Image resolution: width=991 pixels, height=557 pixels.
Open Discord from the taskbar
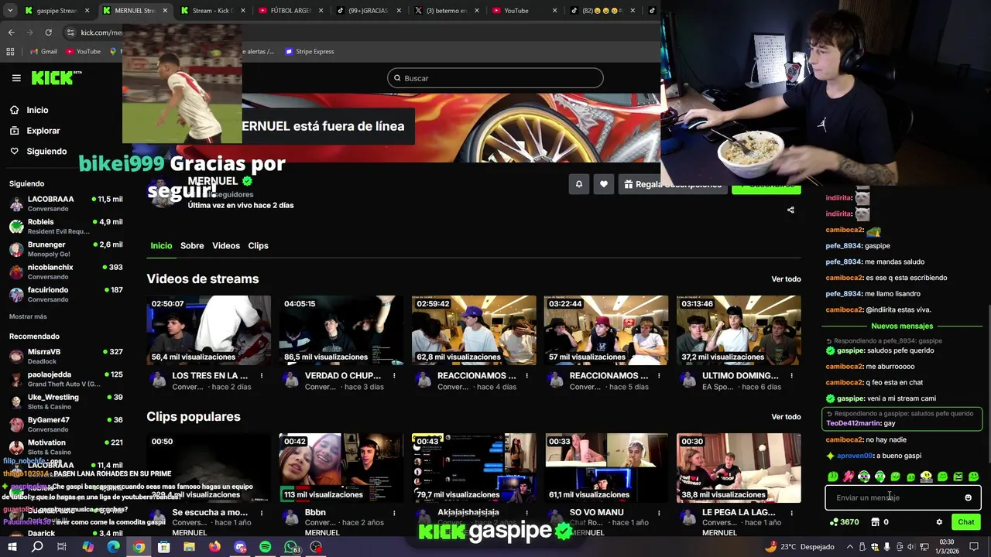240,547
